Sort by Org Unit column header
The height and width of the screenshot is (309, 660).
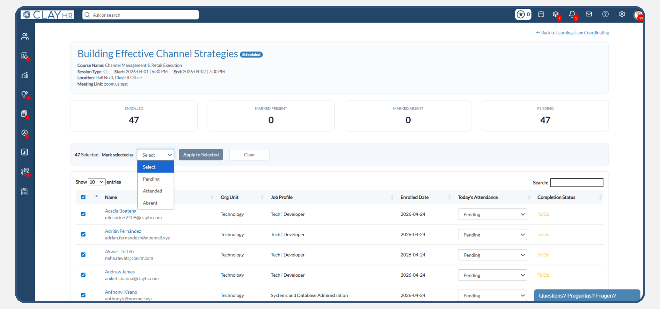coord(241,197)
